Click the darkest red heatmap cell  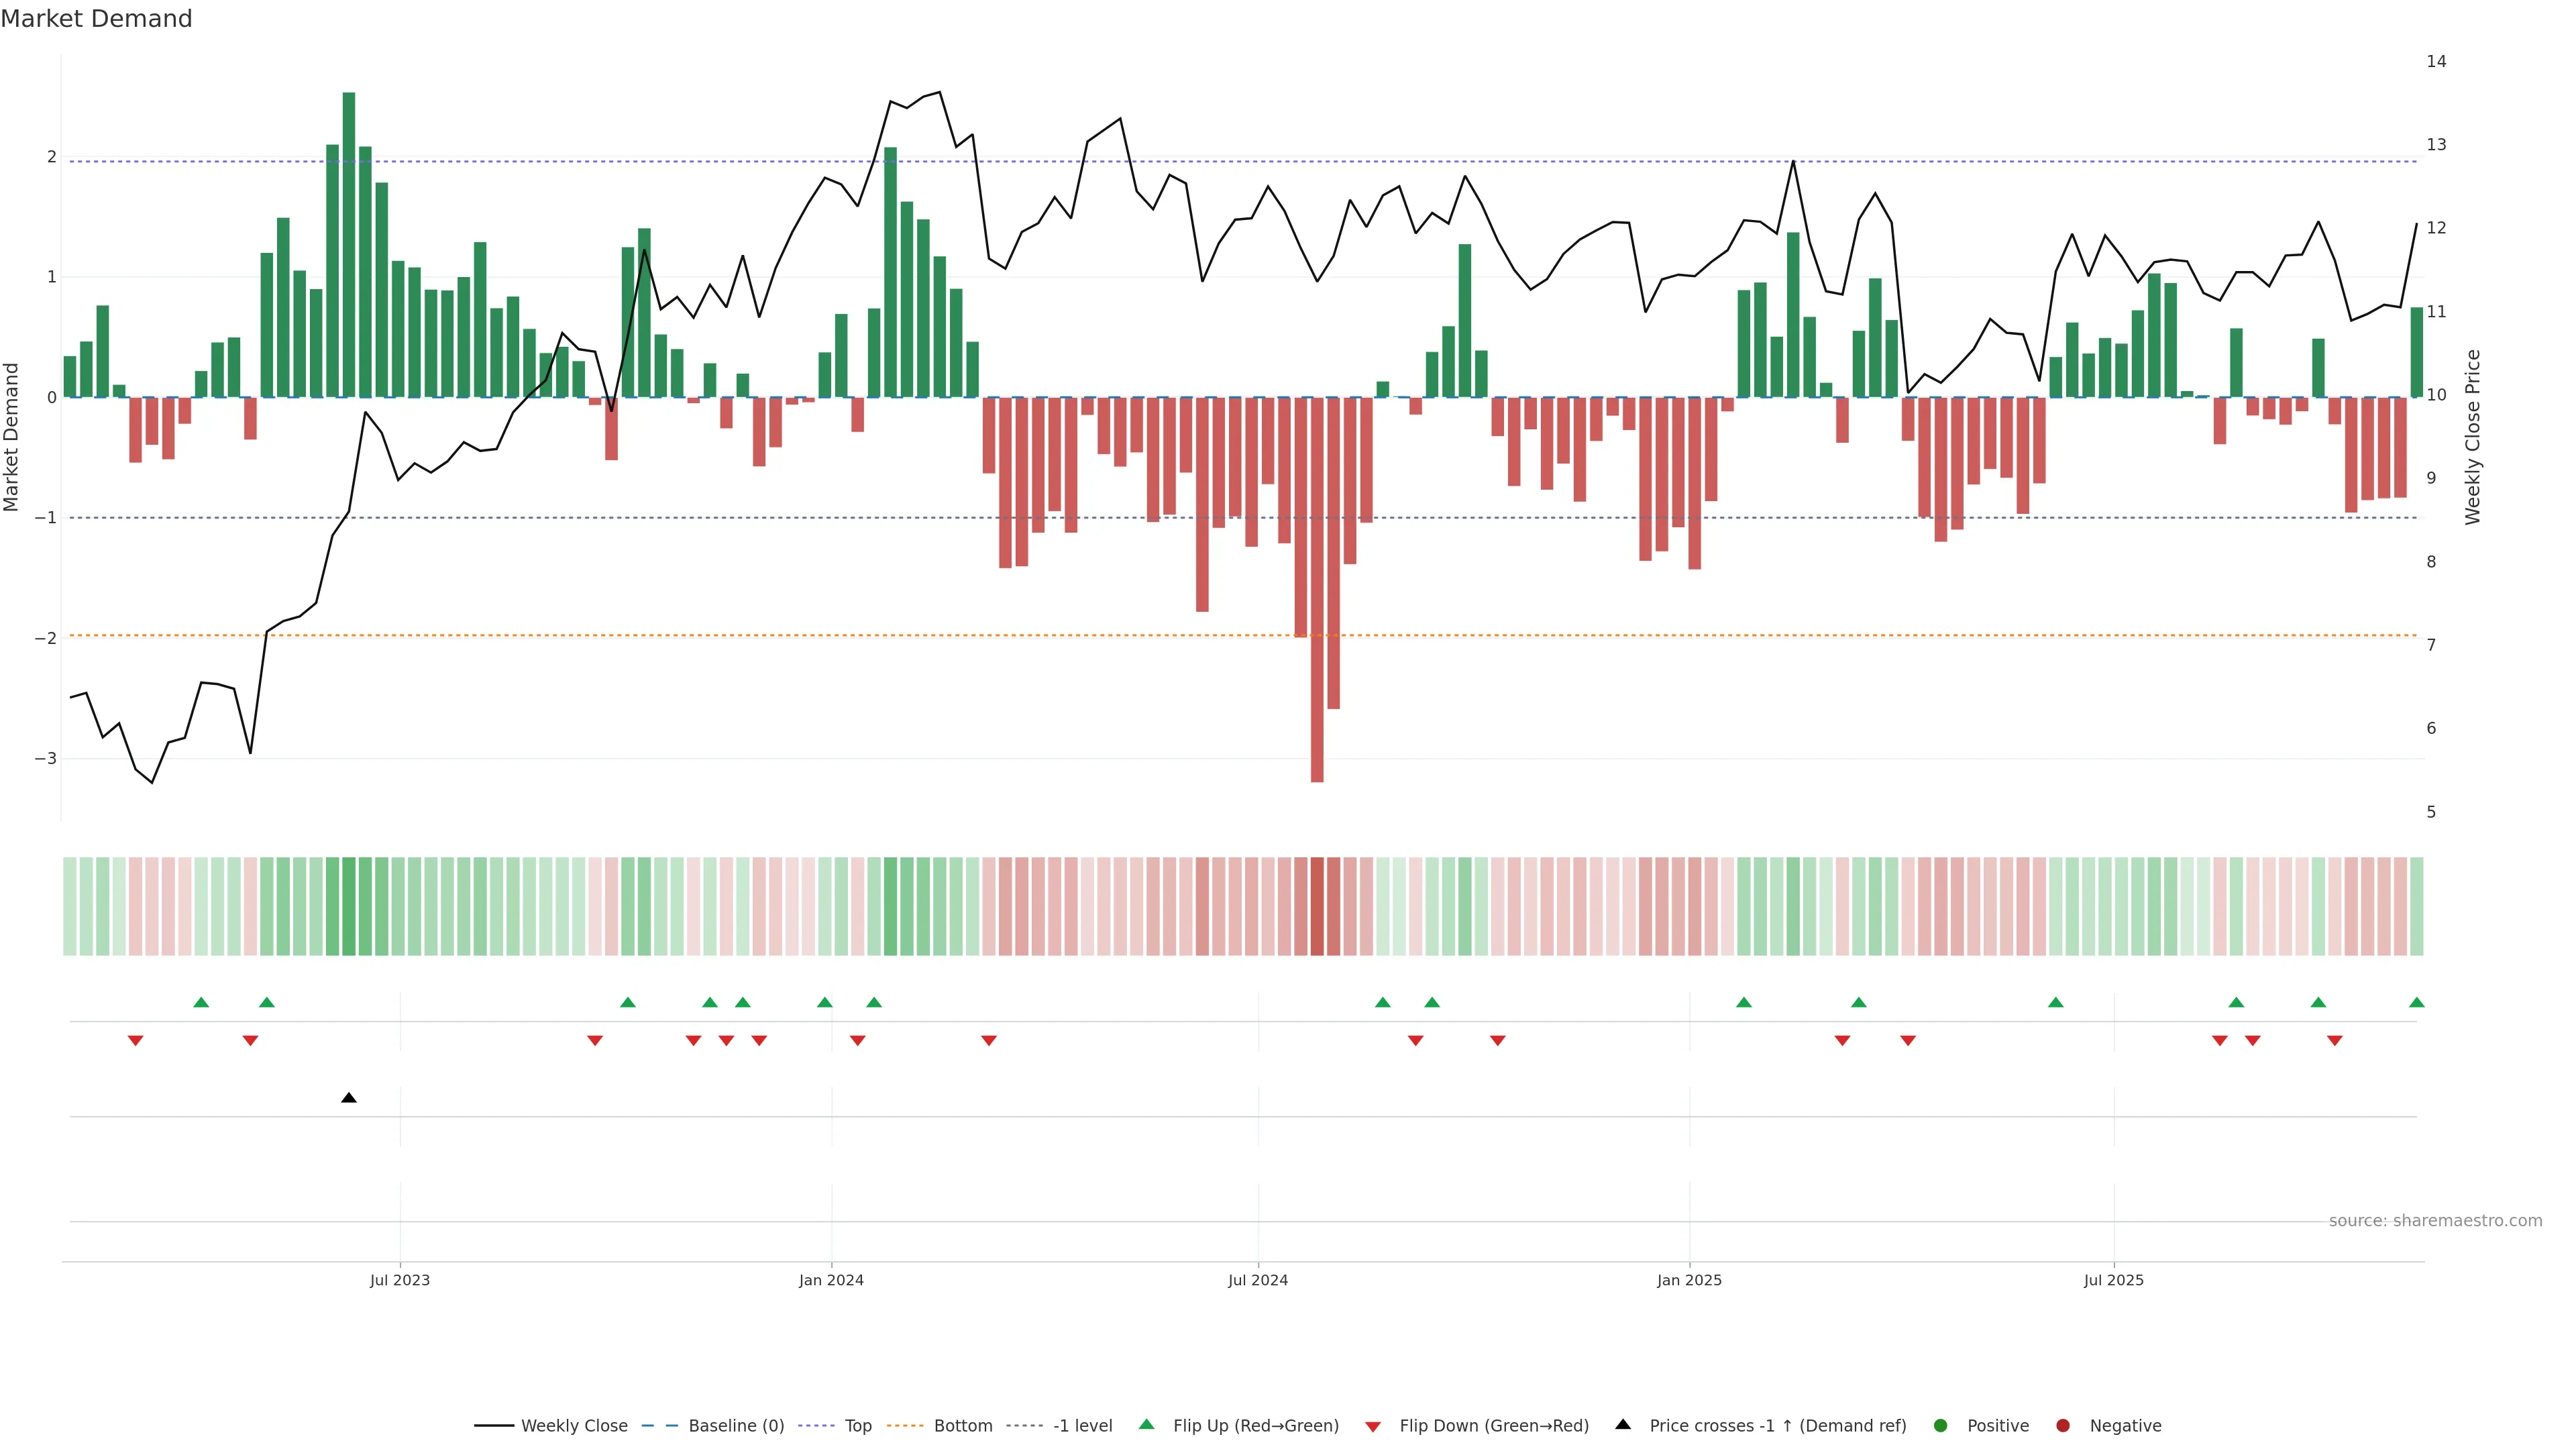click(1317, 906)
